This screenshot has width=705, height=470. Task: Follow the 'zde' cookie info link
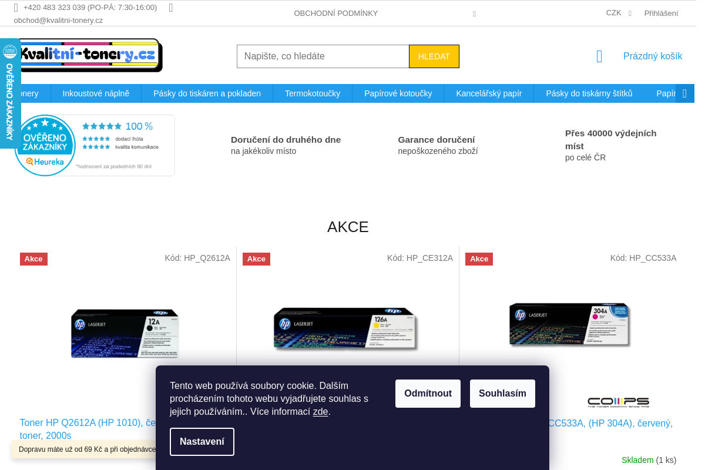coord(320,412)
